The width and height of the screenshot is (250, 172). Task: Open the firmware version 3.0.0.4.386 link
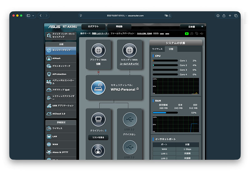[144, 33]
